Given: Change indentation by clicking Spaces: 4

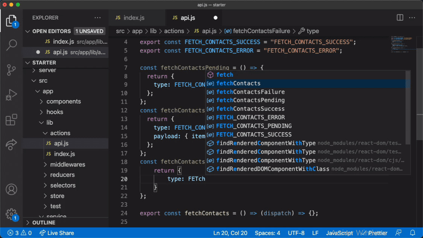Looking at the screenshot, I should [267, 233].
